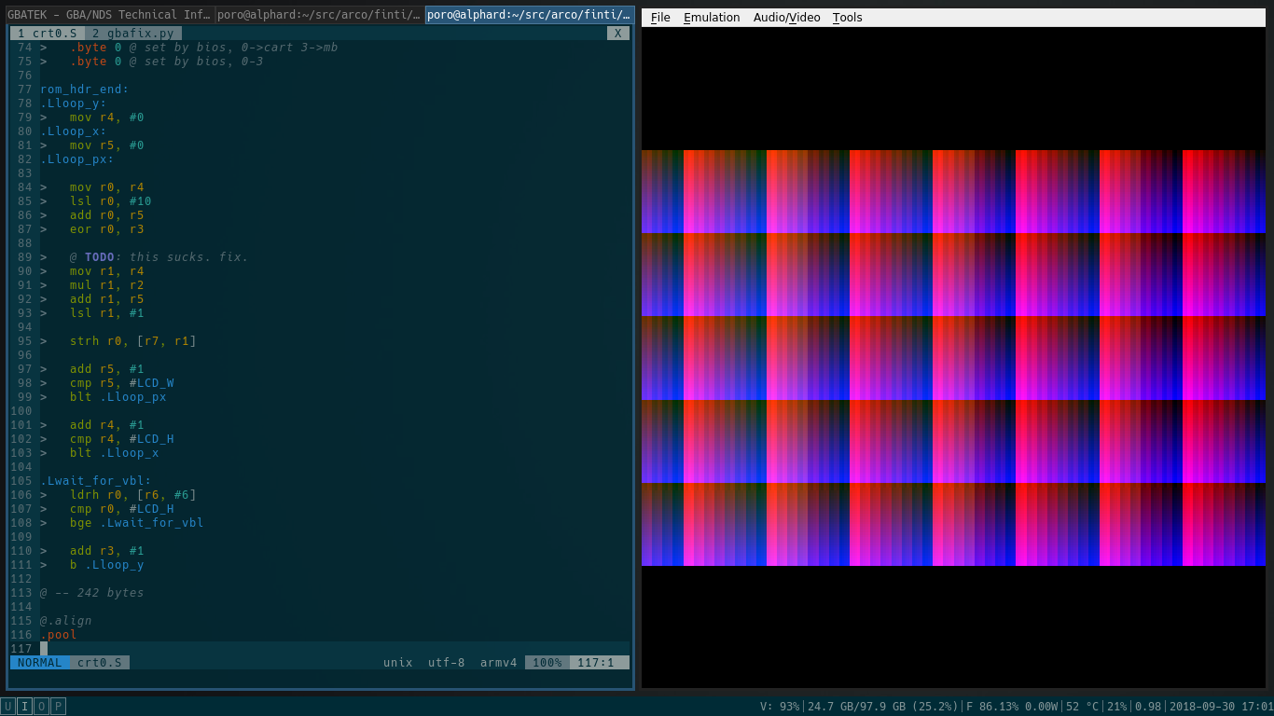The height and width of the screenshot is (716, 1274).
Task: Click the 'blt .Lloop_px' instruction
Action: point(118,396)
